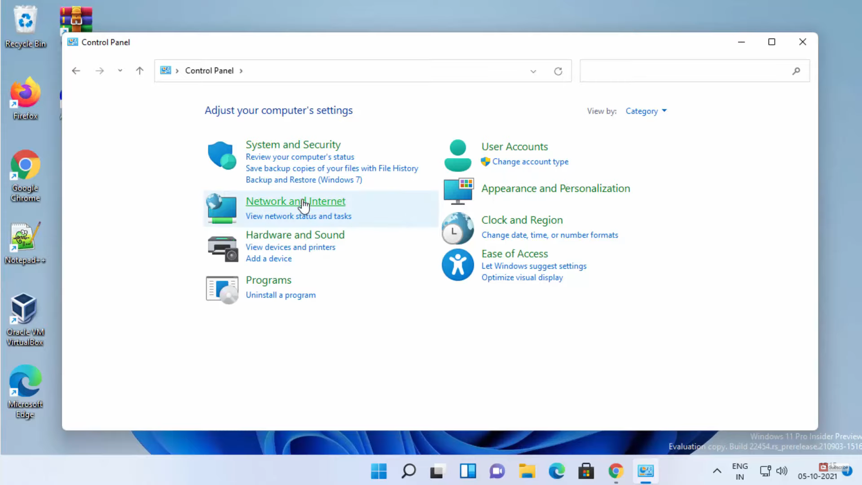Open the View by Category dropdown
This screenshot has width=862, height=485.
(646, 111)
